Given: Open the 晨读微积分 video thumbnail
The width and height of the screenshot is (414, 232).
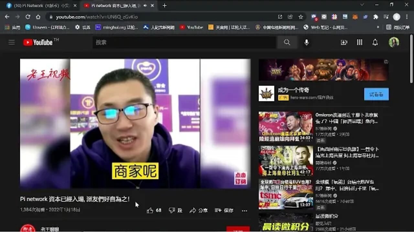Looking at the screenshot, I should pos(286,222).
